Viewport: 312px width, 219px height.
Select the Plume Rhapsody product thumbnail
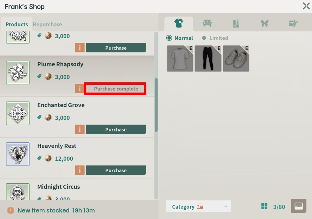coord(18,72)
